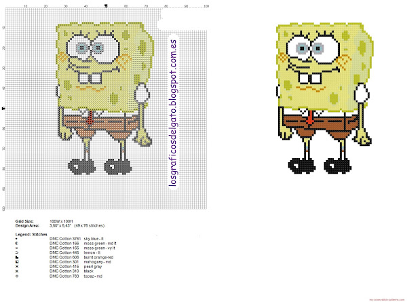Click the moss green vy lt legend symbol
This screenshot has height=302, width=407.
17,248
